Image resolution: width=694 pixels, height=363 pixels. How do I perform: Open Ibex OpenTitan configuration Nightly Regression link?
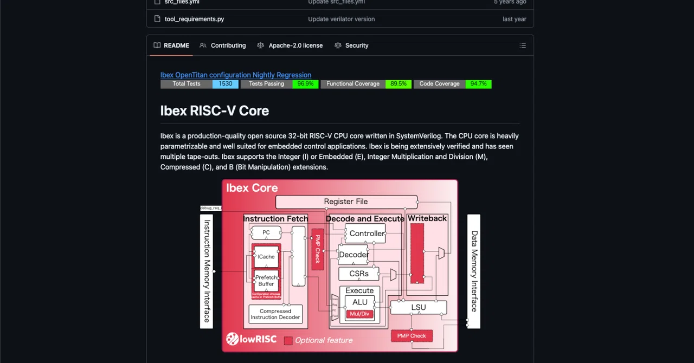[x=236, y=75]
